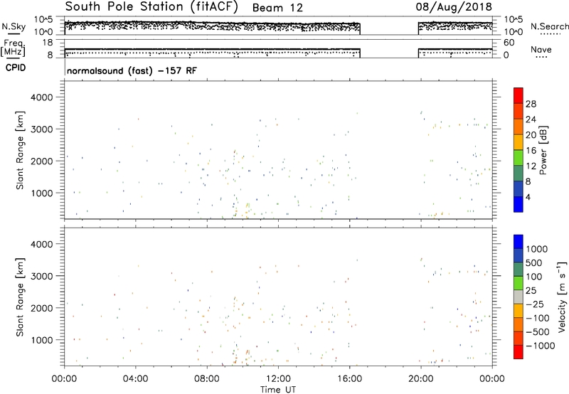The image size is (569, 394).
Task: Click the '18' frequency axis value
Action: click(x=48, y=43)
